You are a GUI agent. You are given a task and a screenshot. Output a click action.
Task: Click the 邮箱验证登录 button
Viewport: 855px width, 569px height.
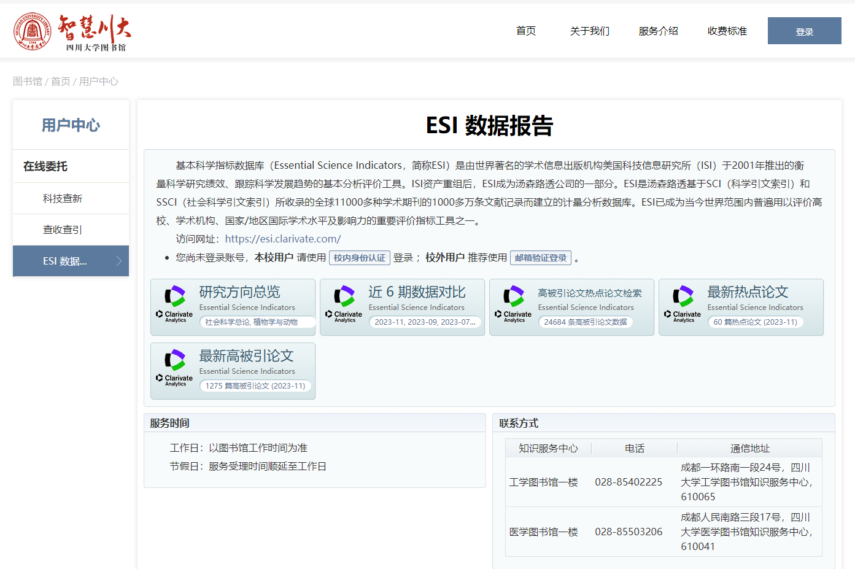(540, 258)
